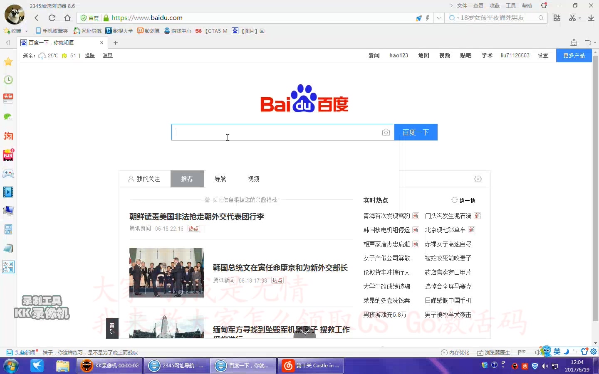The width and height of the screenshot is (599, 374).
Task: Expand the address bar dropdown arrow
Action: 439,18
